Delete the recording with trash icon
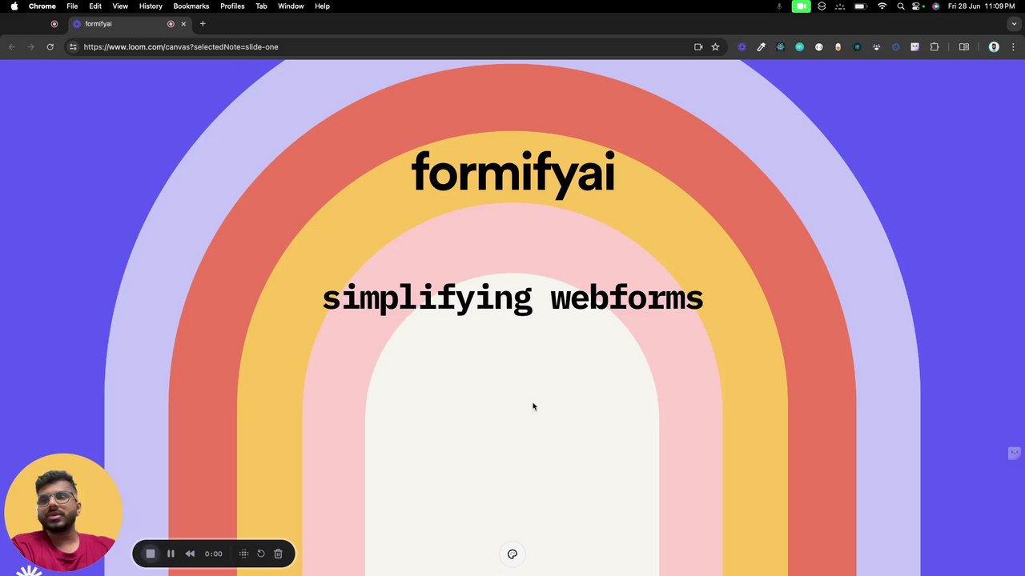This screenshot has height=576, width=1025. click(278, 554)
